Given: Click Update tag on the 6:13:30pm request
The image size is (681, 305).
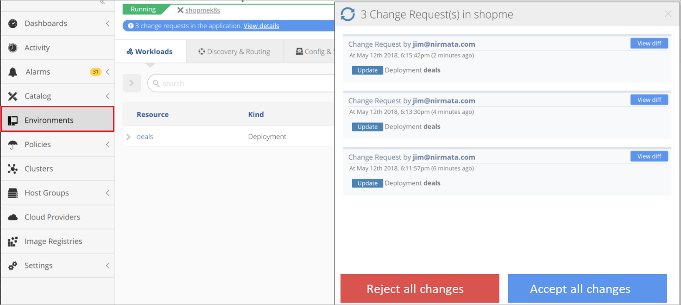Looking at the screenshot, I should pyautogui.click(x=367, y=127).
